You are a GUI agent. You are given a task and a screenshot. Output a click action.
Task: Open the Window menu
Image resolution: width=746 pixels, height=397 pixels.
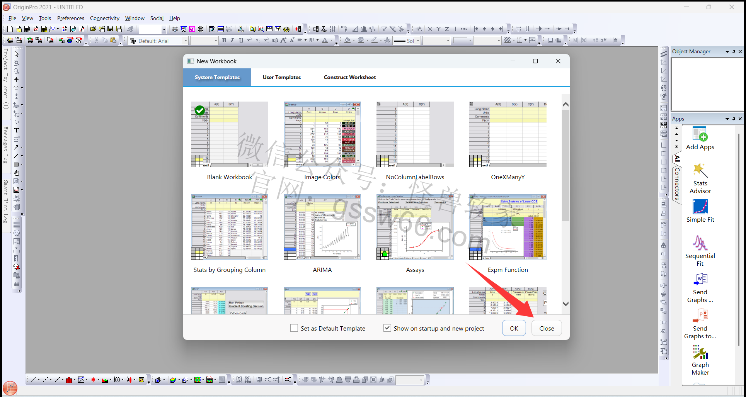[x=135, y=18]
